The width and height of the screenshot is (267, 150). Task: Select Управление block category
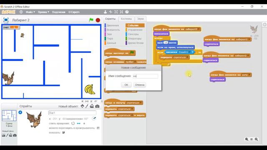[135, 30]
